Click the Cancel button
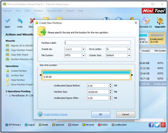168x133 pixels. point(125,114)
